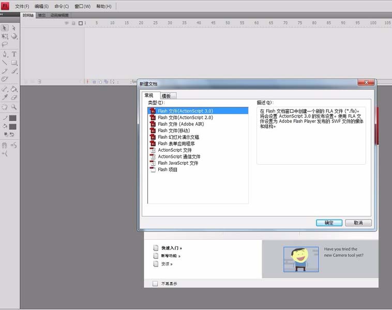The width and height of the screenshot is (392, 310).
Task: Select the Paint Bucket tool
Action: pyautogui.click(x=14, y=89)
